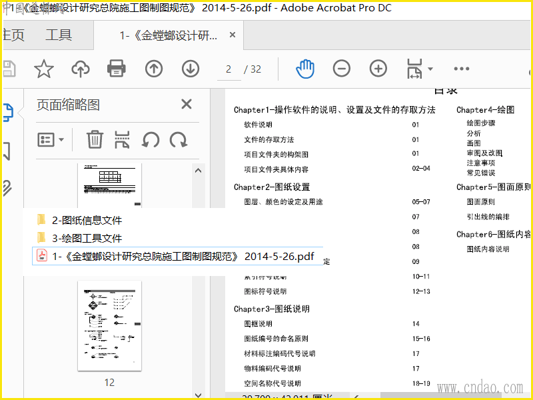Open more tools ellipsis menu
Screen dimensions: 533x400
[x=462, y=69]
